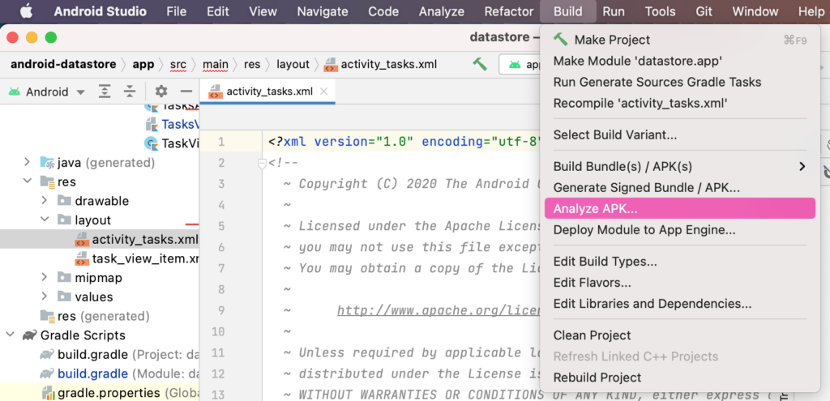The image size is (830, 401).
Task: Open the Android Studio application menu
Action: pos(100,11)
